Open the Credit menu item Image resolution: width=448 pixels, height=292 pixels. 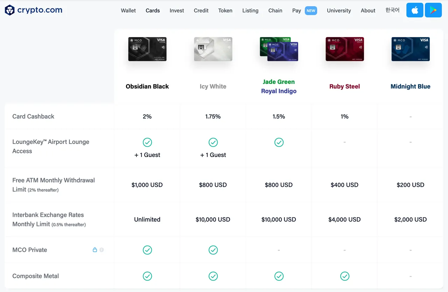[x=201, y=10]
